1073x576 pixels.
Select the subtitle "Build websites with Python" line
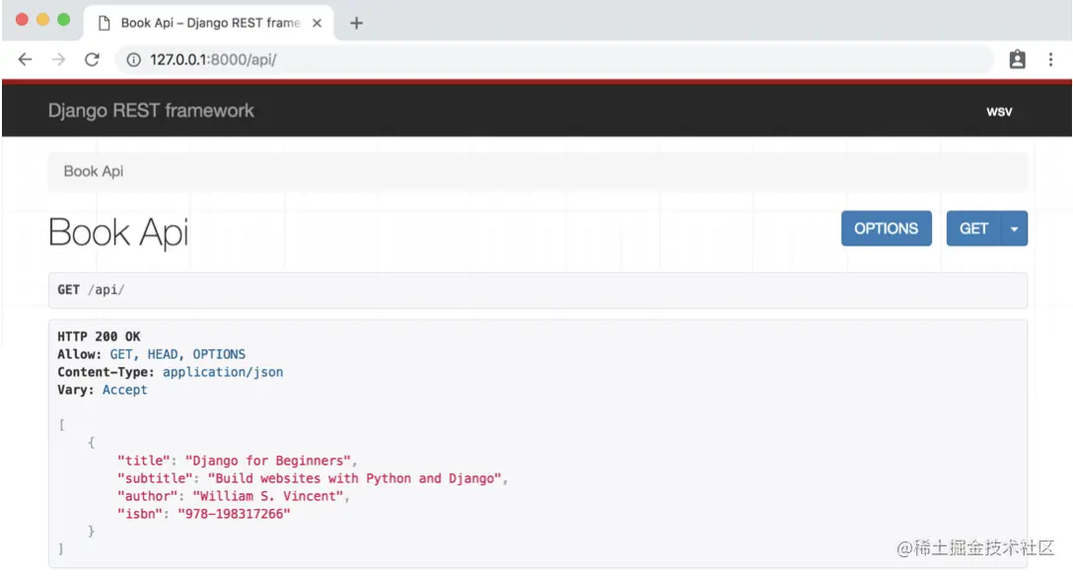click(312, 478)
